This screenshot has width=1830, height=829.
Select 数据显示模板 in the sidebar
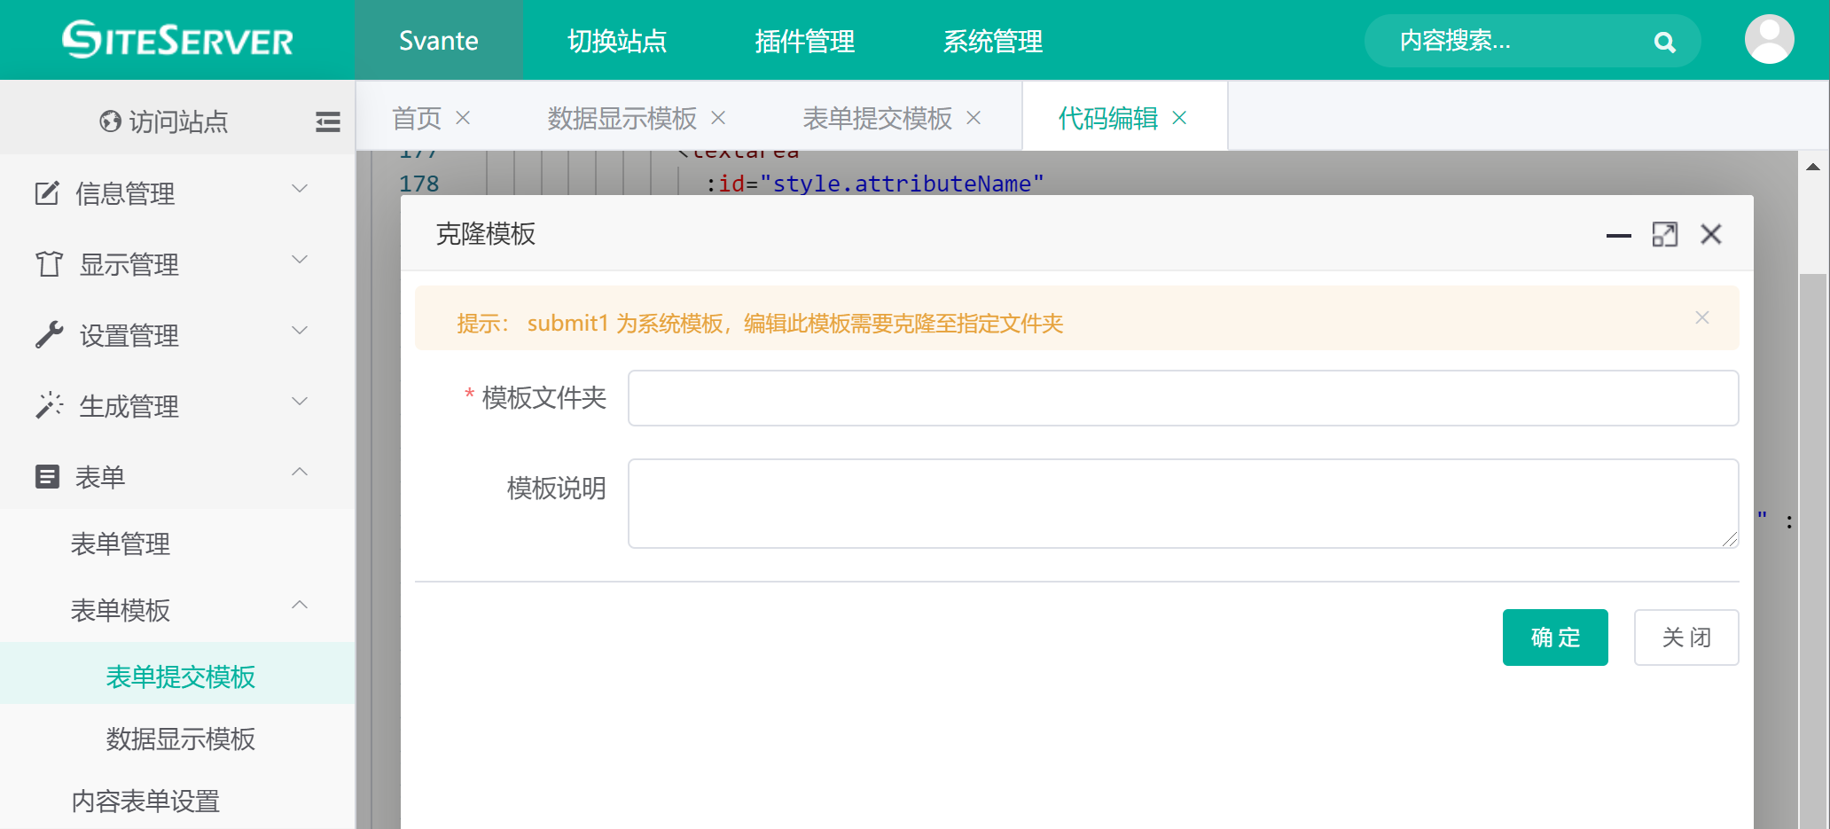pyautogui.click(x=180, y=738)
